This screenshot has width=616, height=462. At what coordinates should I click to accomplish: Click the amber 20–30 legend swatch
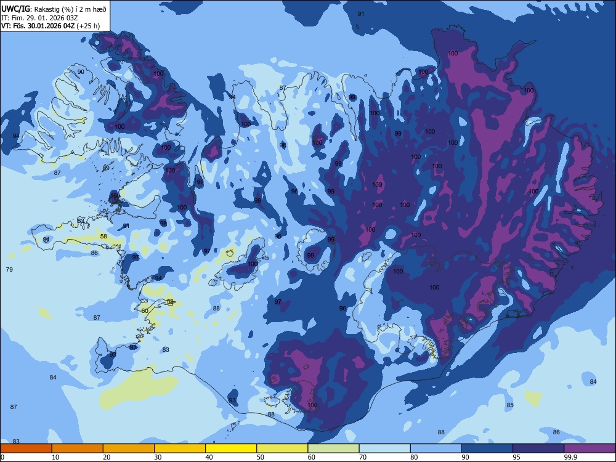(x=129, y=448)
